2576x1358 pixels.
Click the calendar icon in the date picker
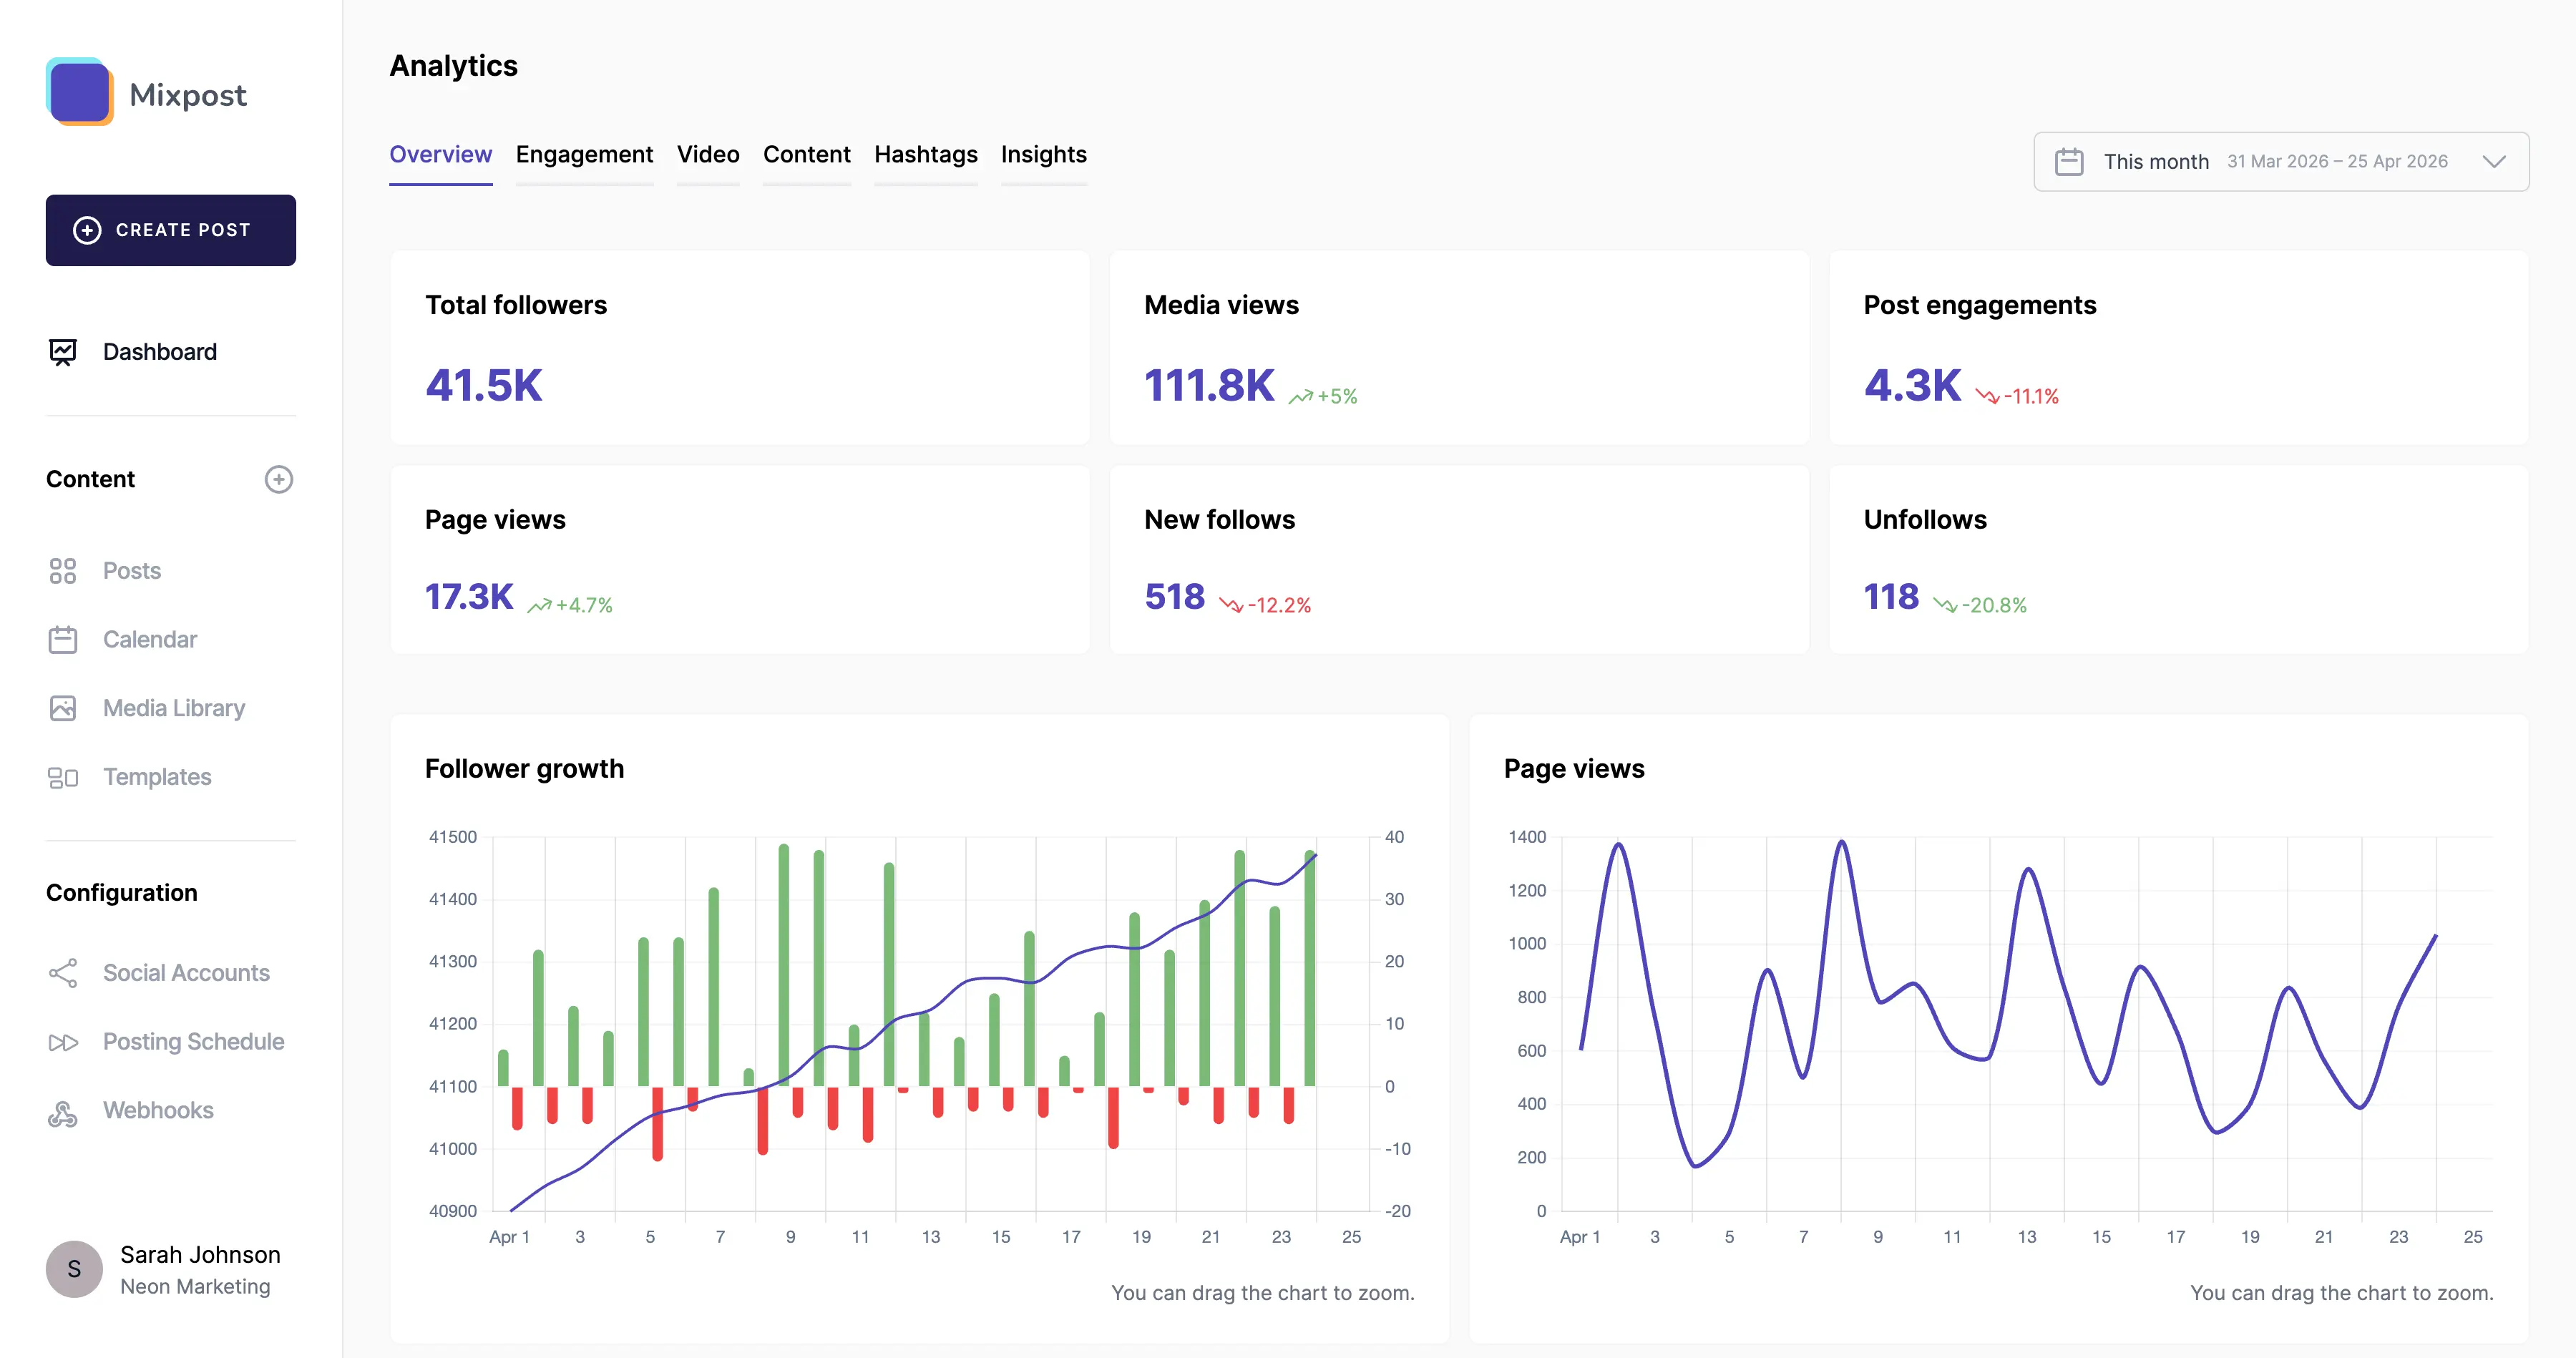pyautogui.click(x=2070, y=160)
